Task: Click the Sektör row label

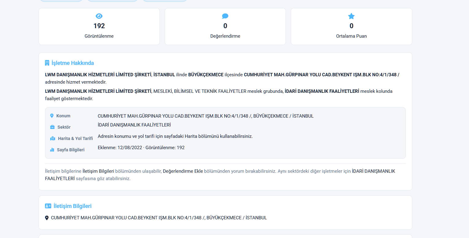Action: [x=64, y=127]
